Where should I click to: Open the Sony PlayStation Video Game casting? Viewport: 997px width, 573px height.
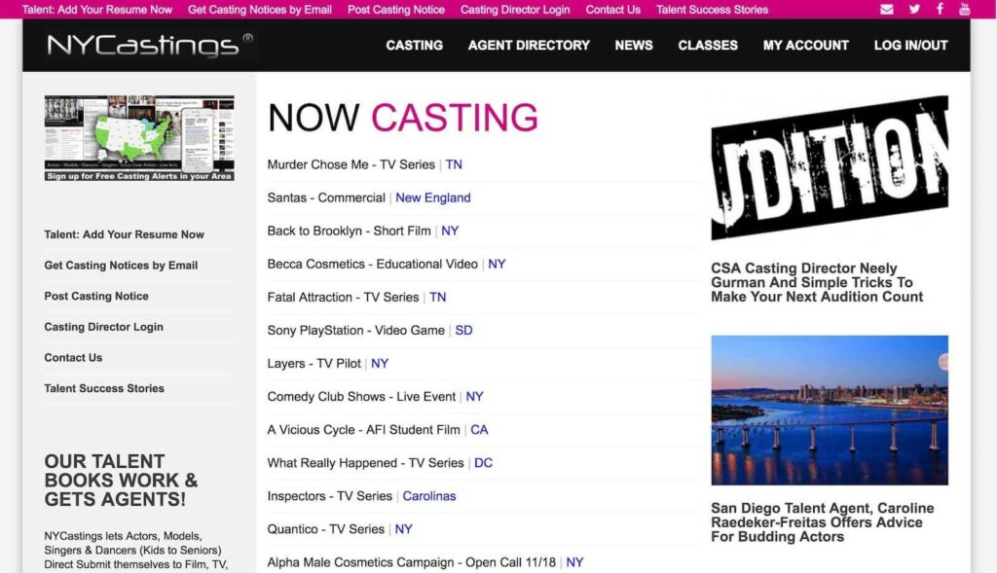point(355,330)
